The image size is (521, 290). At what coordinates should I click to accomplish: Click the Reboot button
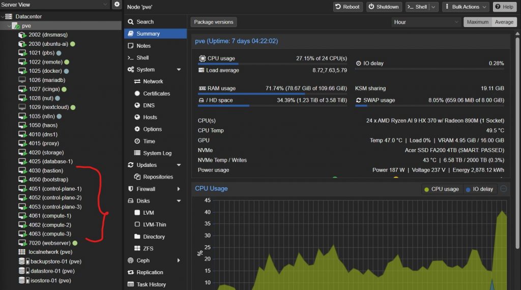point(348,7)
